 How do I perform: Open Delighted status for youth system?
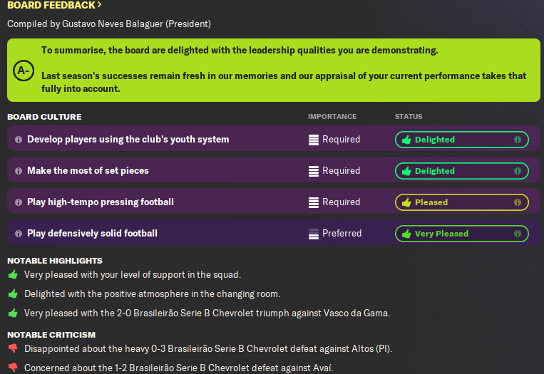462,140
